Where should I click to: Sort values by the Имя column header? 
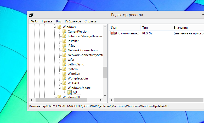(x=125, y=28)
